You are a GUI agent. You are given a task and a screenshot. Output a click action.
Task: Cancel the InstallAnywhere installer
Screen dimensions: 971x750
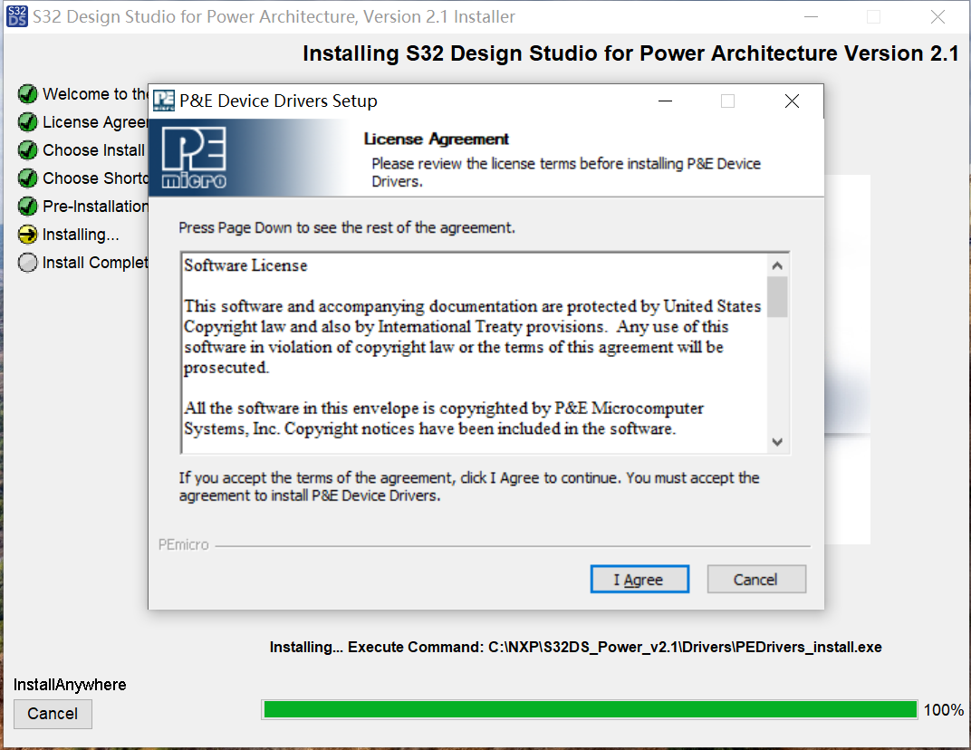tap(53, 714)
